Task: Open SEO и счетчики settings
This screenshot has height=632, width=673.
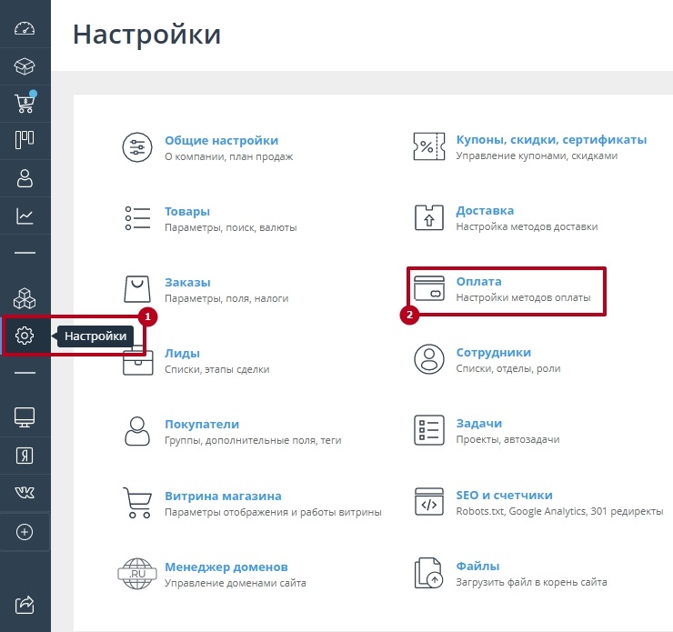Action: tap(504, 496)
